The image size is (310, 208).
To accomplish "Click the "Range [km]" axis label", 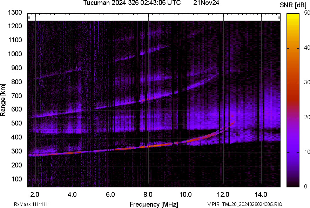I will pyautogui.click(x=3, y=100).
